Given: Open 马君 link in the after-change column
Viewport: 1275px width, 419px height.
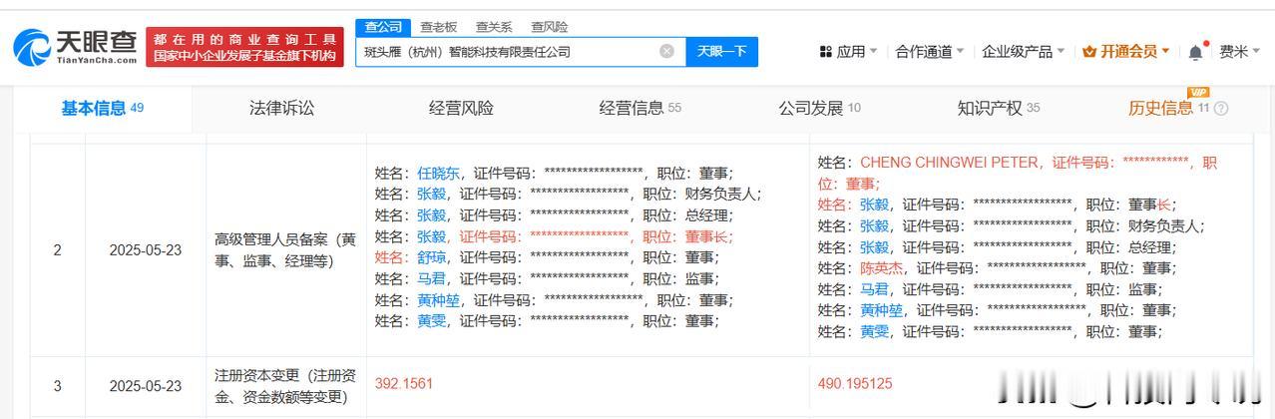Looking at the screenshot, I should point(875,289).
